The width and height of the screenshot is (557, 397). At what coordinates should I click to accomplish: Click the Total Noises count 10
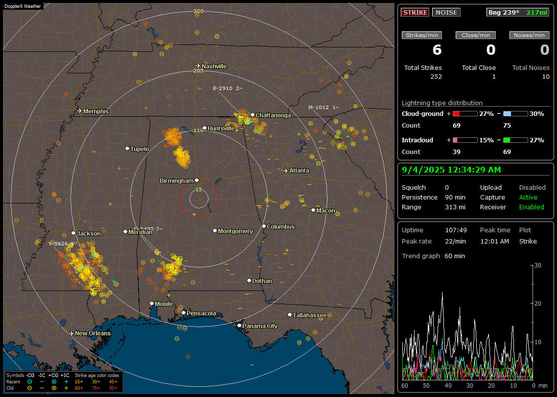coord(546,77)
